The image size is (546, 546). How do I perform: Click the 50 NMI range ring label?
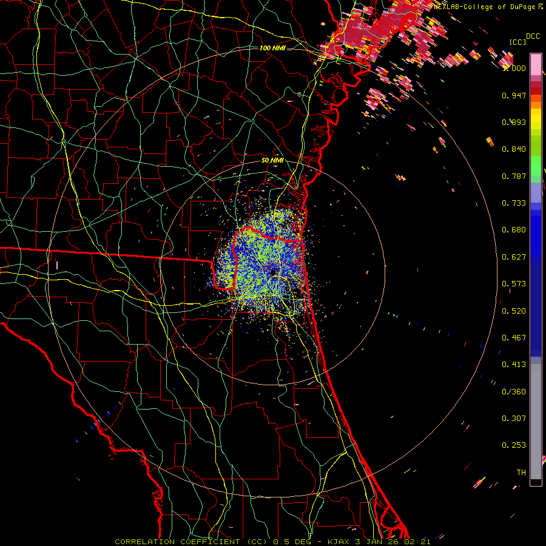(x=272, y=161)
